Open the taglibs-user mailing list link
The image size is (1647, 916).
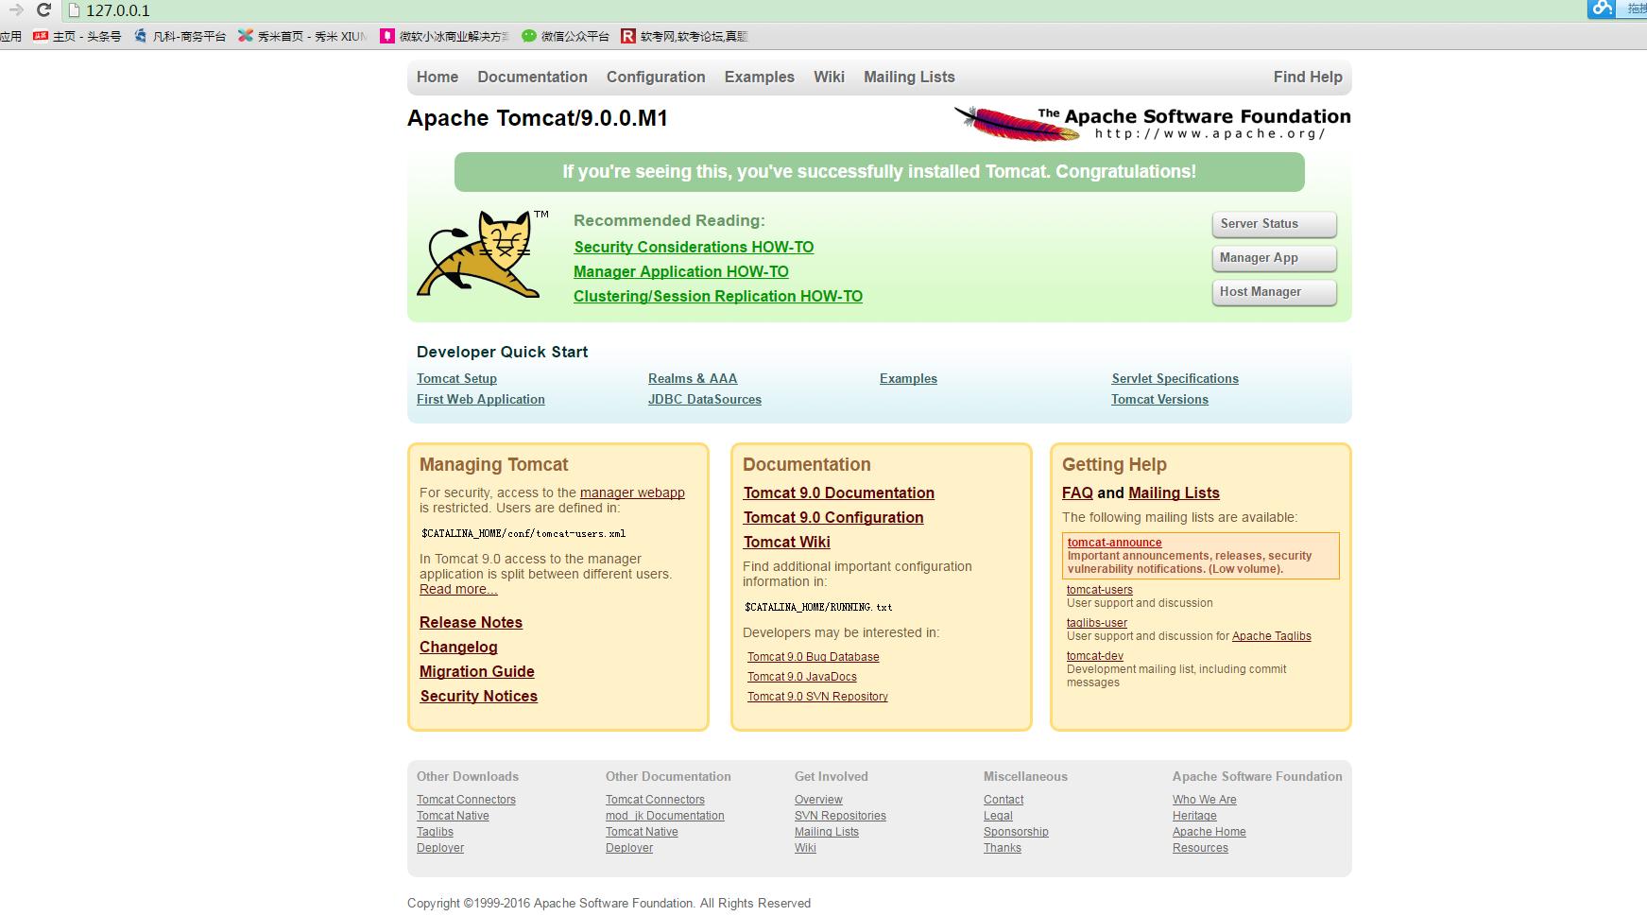(1097, 623)
